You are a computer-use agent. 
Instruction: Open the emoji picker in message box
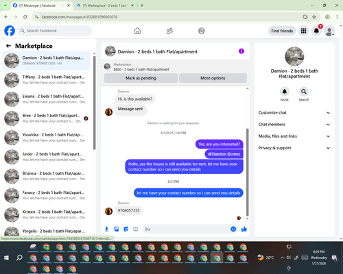point(233,229)
